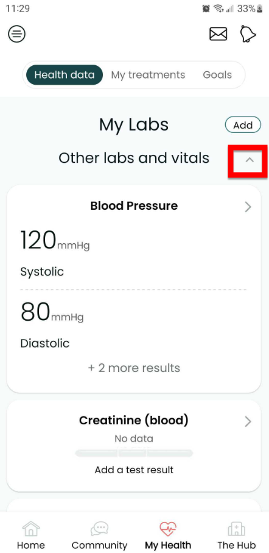The height and width of the screenshot is (553, 269).
Task: Tap the My Health heart icon
Action: coord(168,529)
